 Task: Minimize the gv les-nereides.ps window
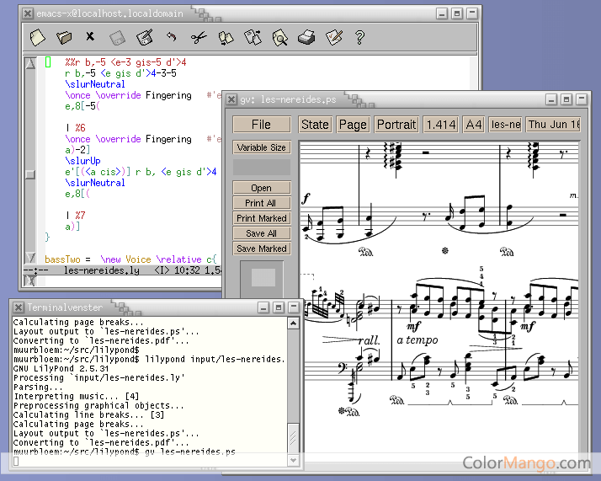click(x=551, y=99)
